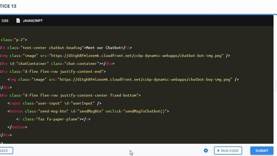The width and height of the screenshot is (277, 156).
Task: Click the closing button tag line
Action: tap(17, 127)
